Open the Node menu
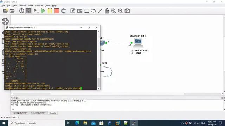This screenshot has width=225, height=126. [30, 6]
